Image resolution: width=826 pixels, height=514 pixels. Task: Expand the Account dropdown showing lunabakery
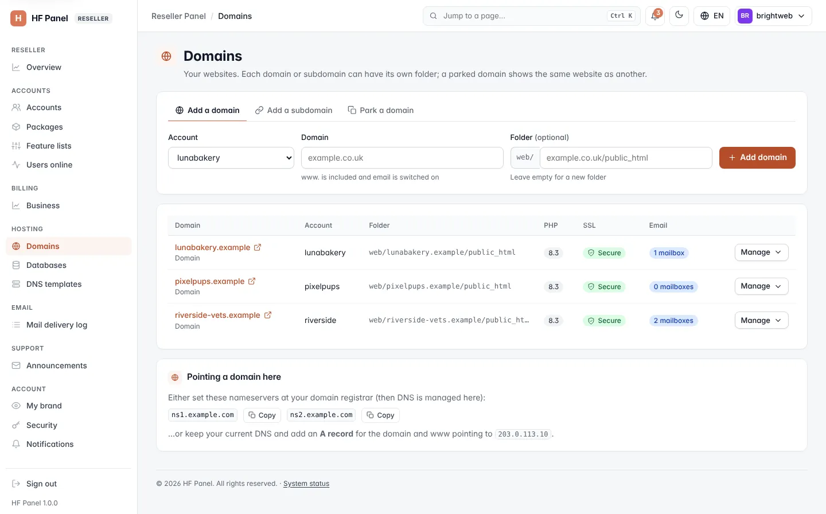[231, 158]
